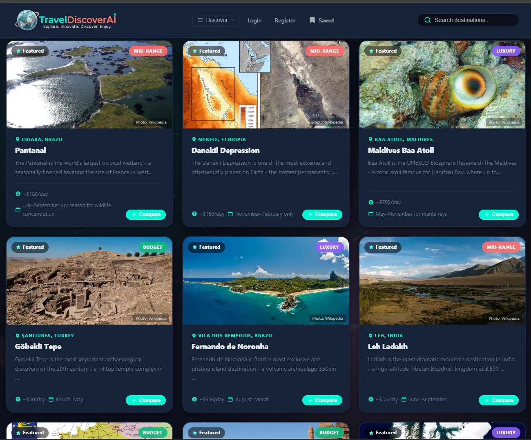Click the Pantanal title
This screenshot has height=440, width=531.
click(31, 150)
